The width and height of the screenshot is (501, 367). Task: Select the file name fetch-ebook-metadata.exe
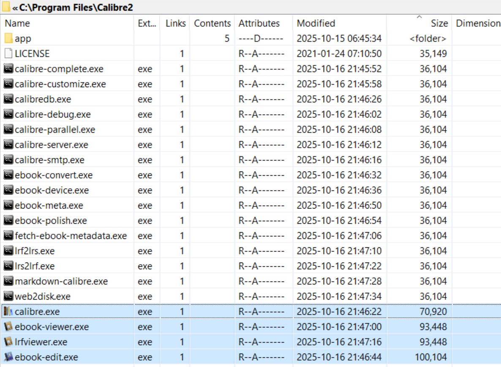coord(71,236)
